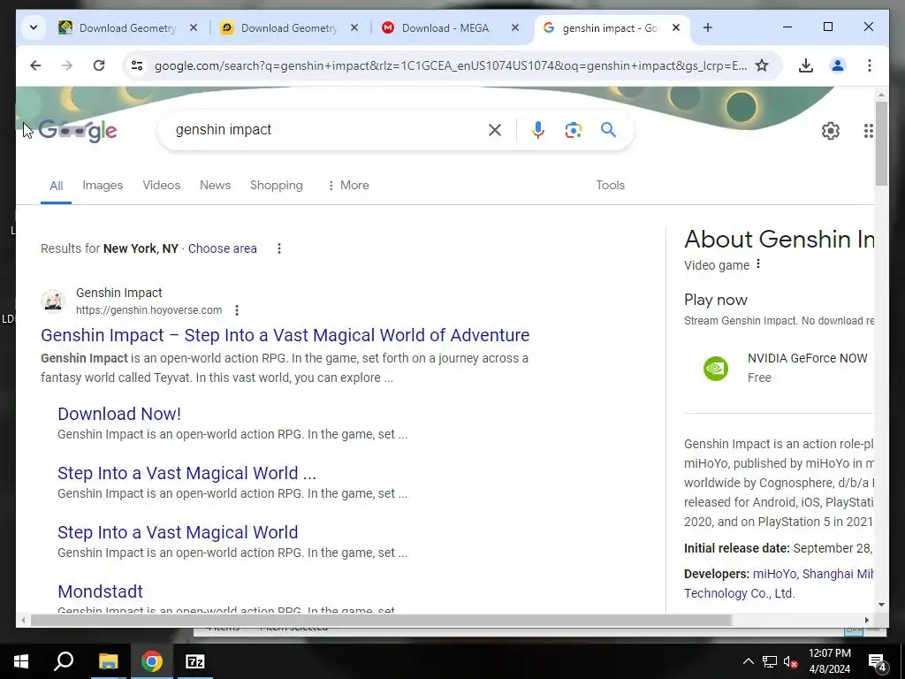Close the genshin impact search tab
Screen dimensions: 905x679
tap(676, 27)
